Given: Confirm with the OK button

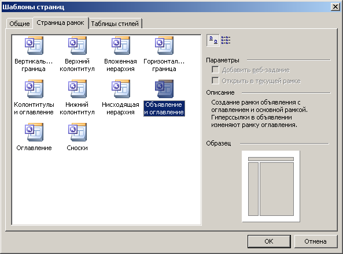Looking at the screenshot, I should point(269,241).
